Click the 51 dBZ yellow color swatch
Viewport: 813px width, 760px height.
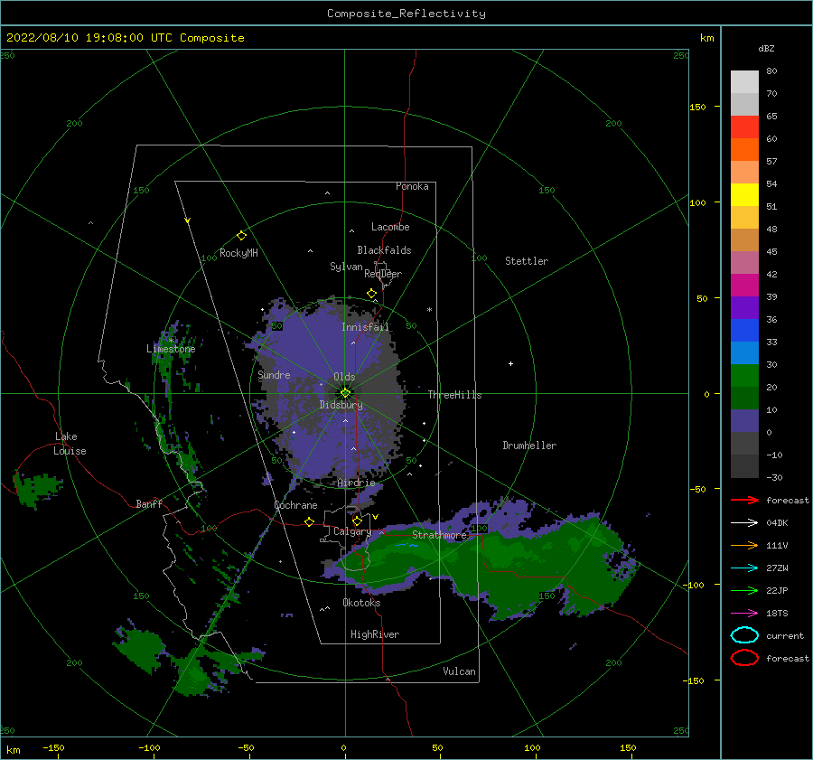coord(744,194)
